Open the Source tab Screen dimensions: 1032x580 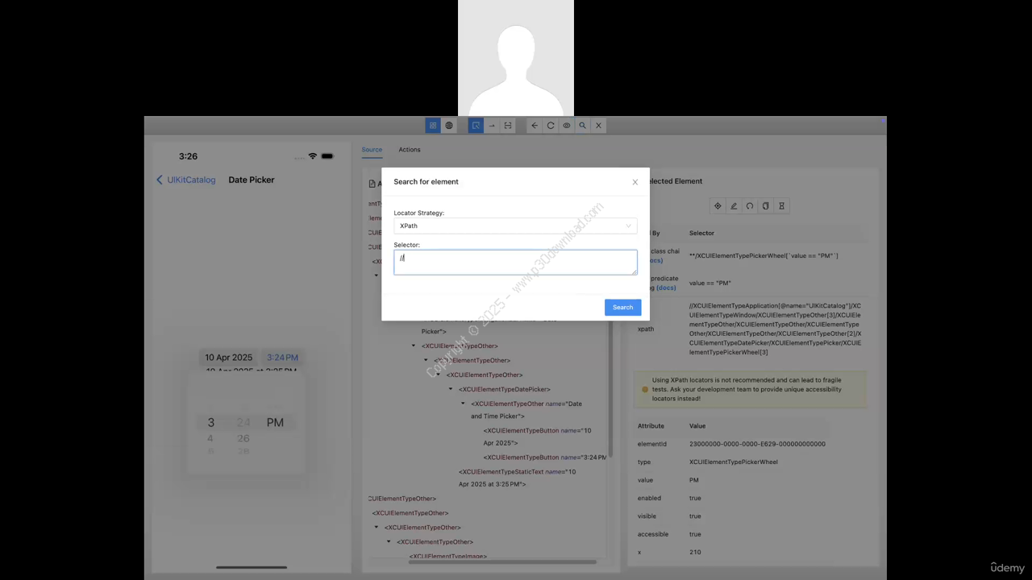pos(372,150)
